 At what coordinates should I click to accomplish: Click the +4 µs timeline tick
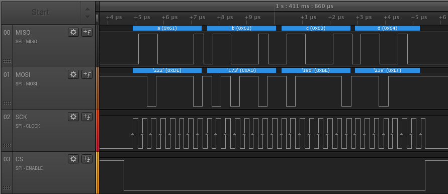pyautogui.click(x=114, y=18)
